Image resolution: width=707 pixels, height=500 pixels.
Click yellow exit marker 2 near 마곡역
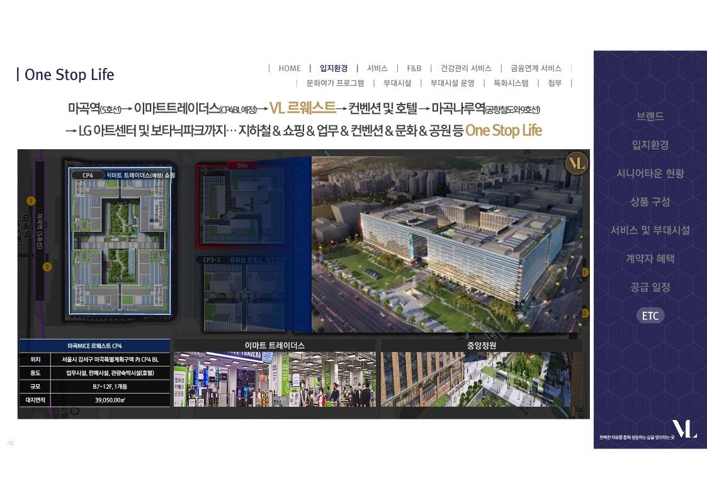tap(47, 267)
